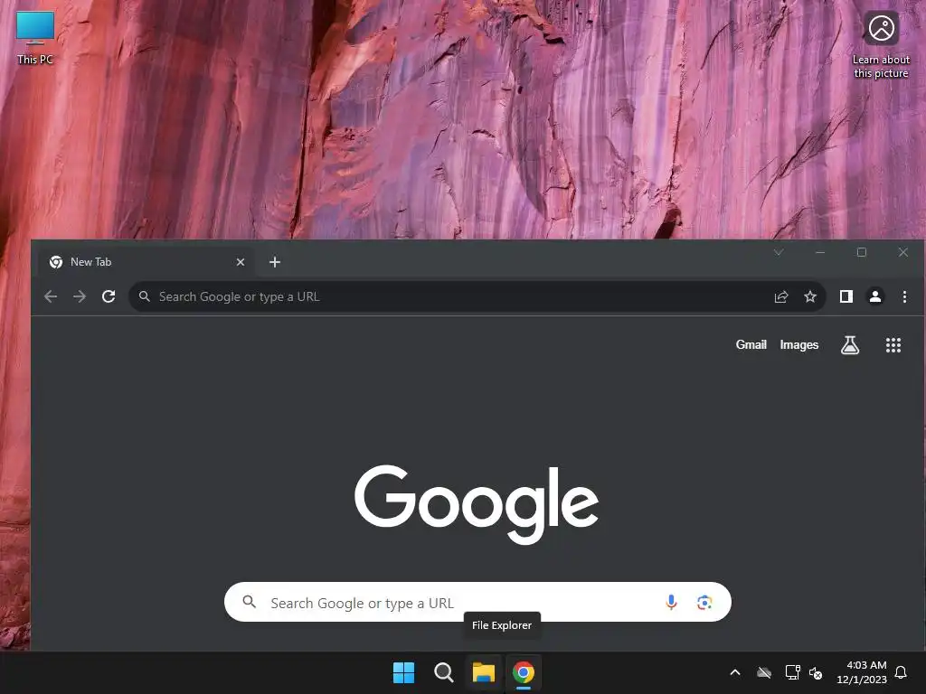
Task: Bookmark this tab with the star icon
Action: tap(810, 296)
